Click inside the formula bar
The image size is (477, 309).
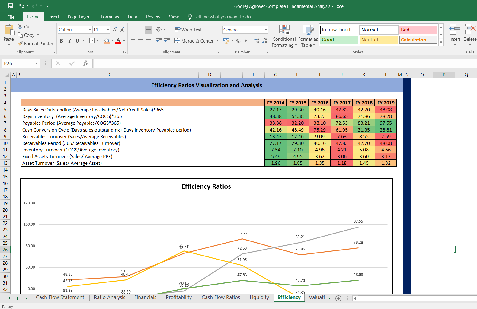[x=285, y=63]
